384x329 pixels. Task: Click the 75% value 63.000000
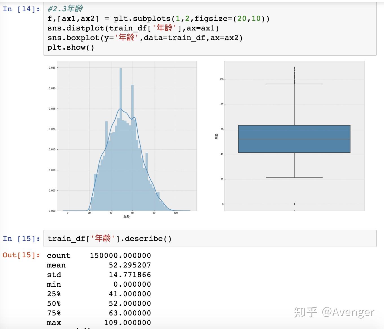(130, 313)
